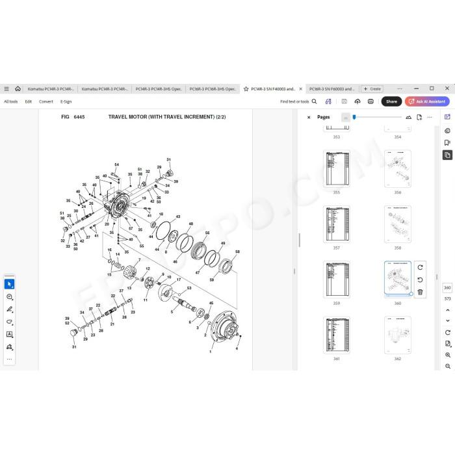
Task: Print the document
Action: pos(370,101)
